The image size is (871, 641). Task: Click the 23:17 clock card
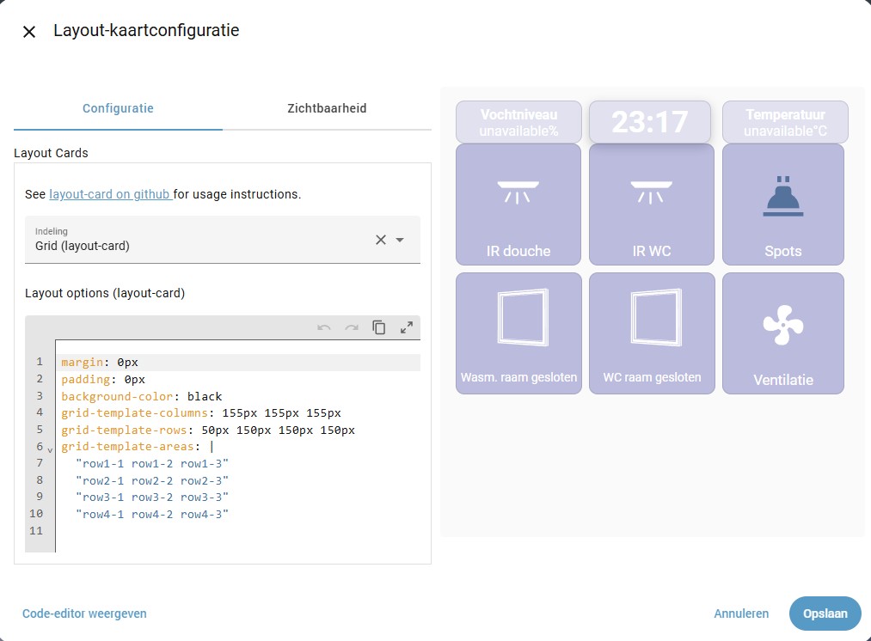(650, 122)
